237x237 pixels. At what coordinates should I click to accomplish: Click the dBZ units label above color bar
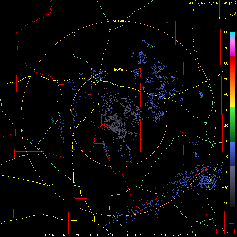(224, 18)
